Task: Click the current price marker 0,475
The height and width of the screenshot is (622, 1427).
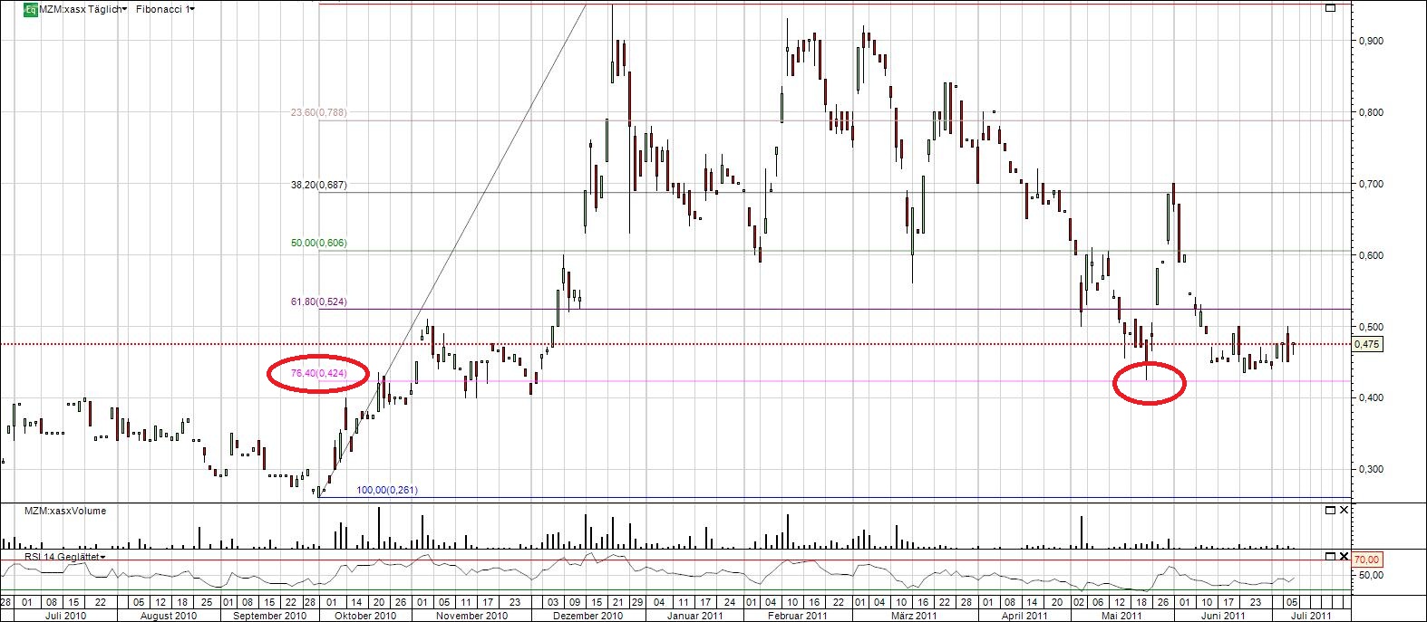Action: point(1367,344)
